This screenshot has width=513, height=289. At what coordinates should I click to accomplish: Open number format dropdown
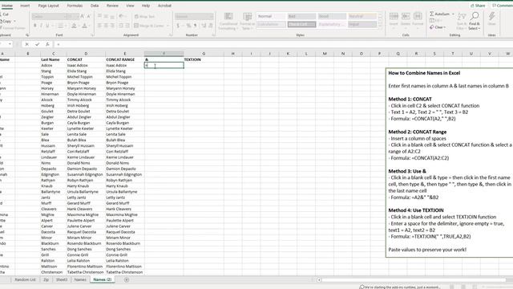click(211, 16)
